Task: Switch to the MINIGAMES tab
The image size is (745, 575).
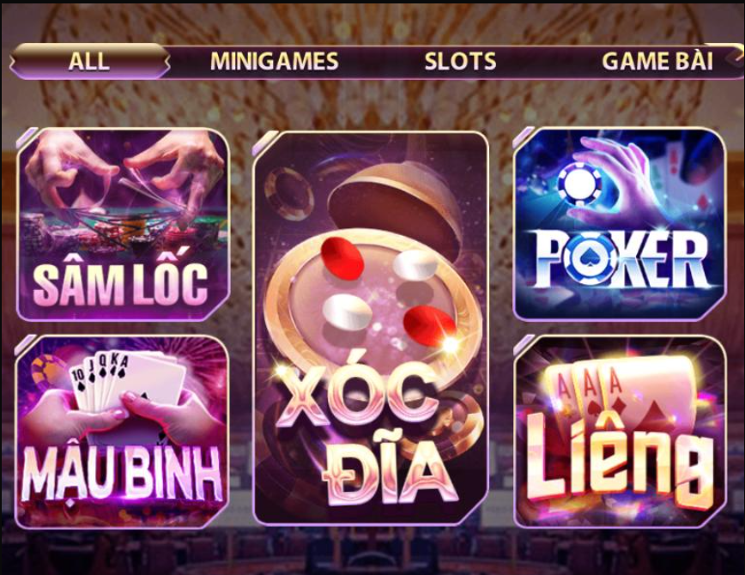Action: [x=274, y=61]
